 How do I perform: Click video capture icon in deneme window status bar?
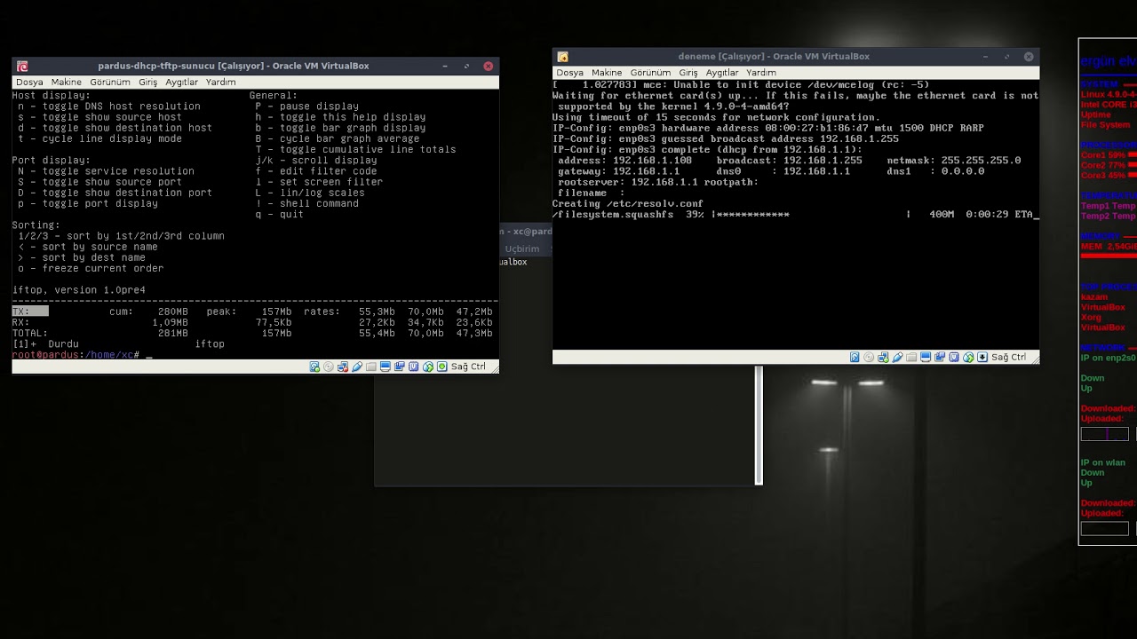pos(940,357)
